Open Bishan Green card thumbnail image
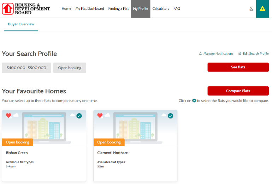The width and height of the screenshot is (272, 184). [44, 128]
